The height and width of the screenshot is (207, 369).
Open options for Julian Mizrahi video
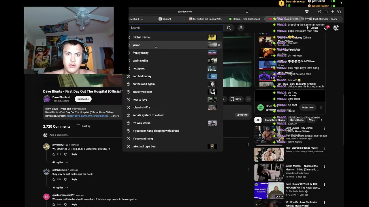coord(324,166)
